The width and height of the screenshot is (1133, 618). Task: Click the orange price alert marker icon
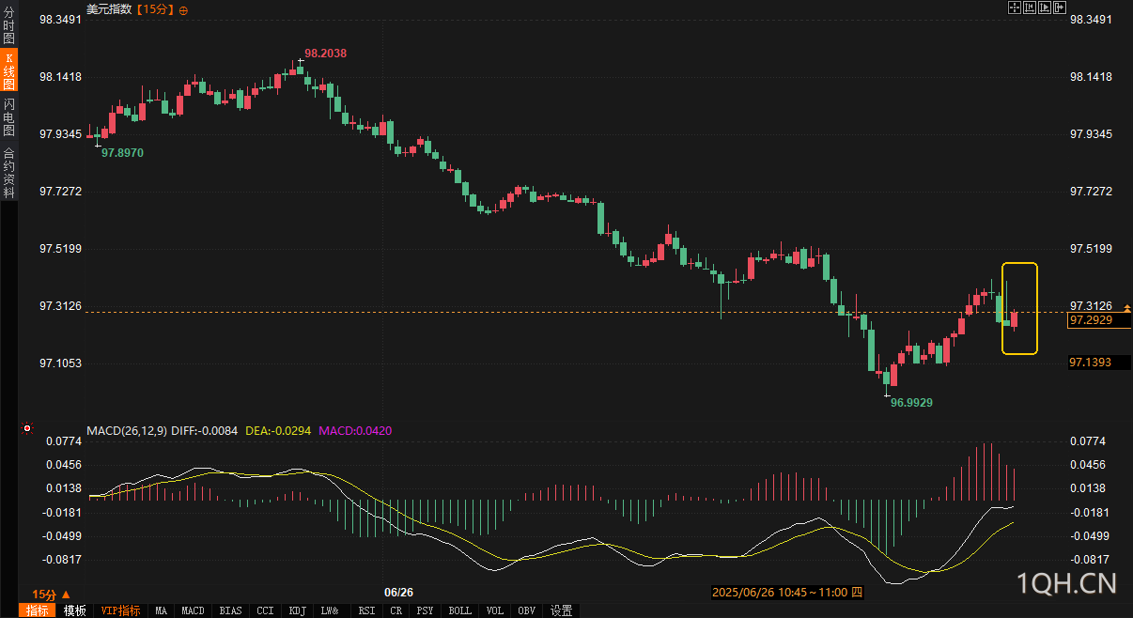(x=1127, y=308)
